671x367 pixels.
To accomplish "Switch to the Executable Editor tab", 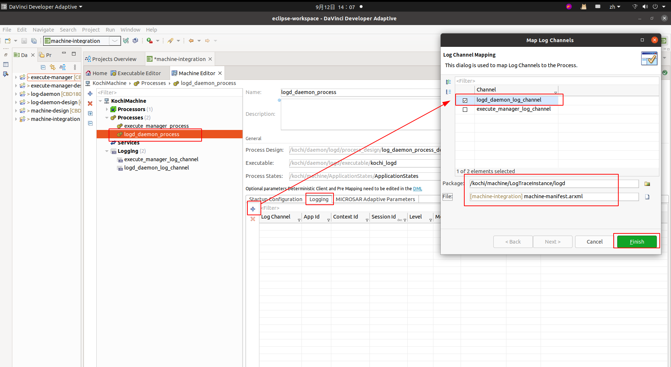I will tap(136, 73).
